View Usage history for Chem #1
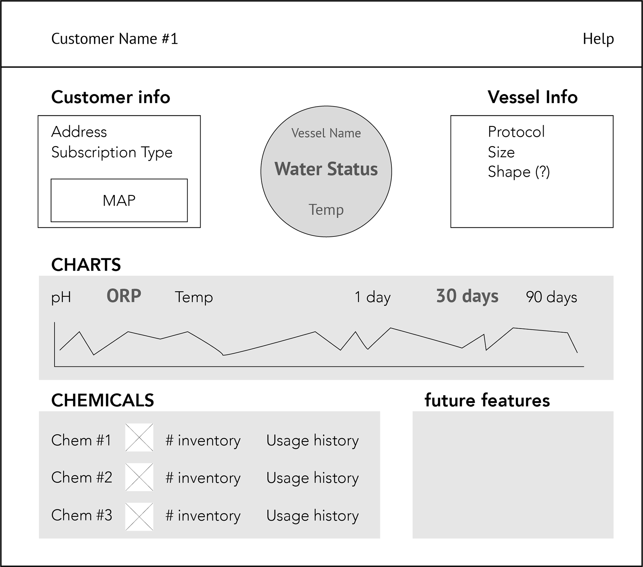 click(x=312, y=440)
